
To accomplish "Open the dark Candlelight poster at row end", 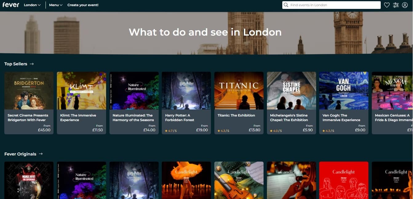I will click(x=392, y=180).
